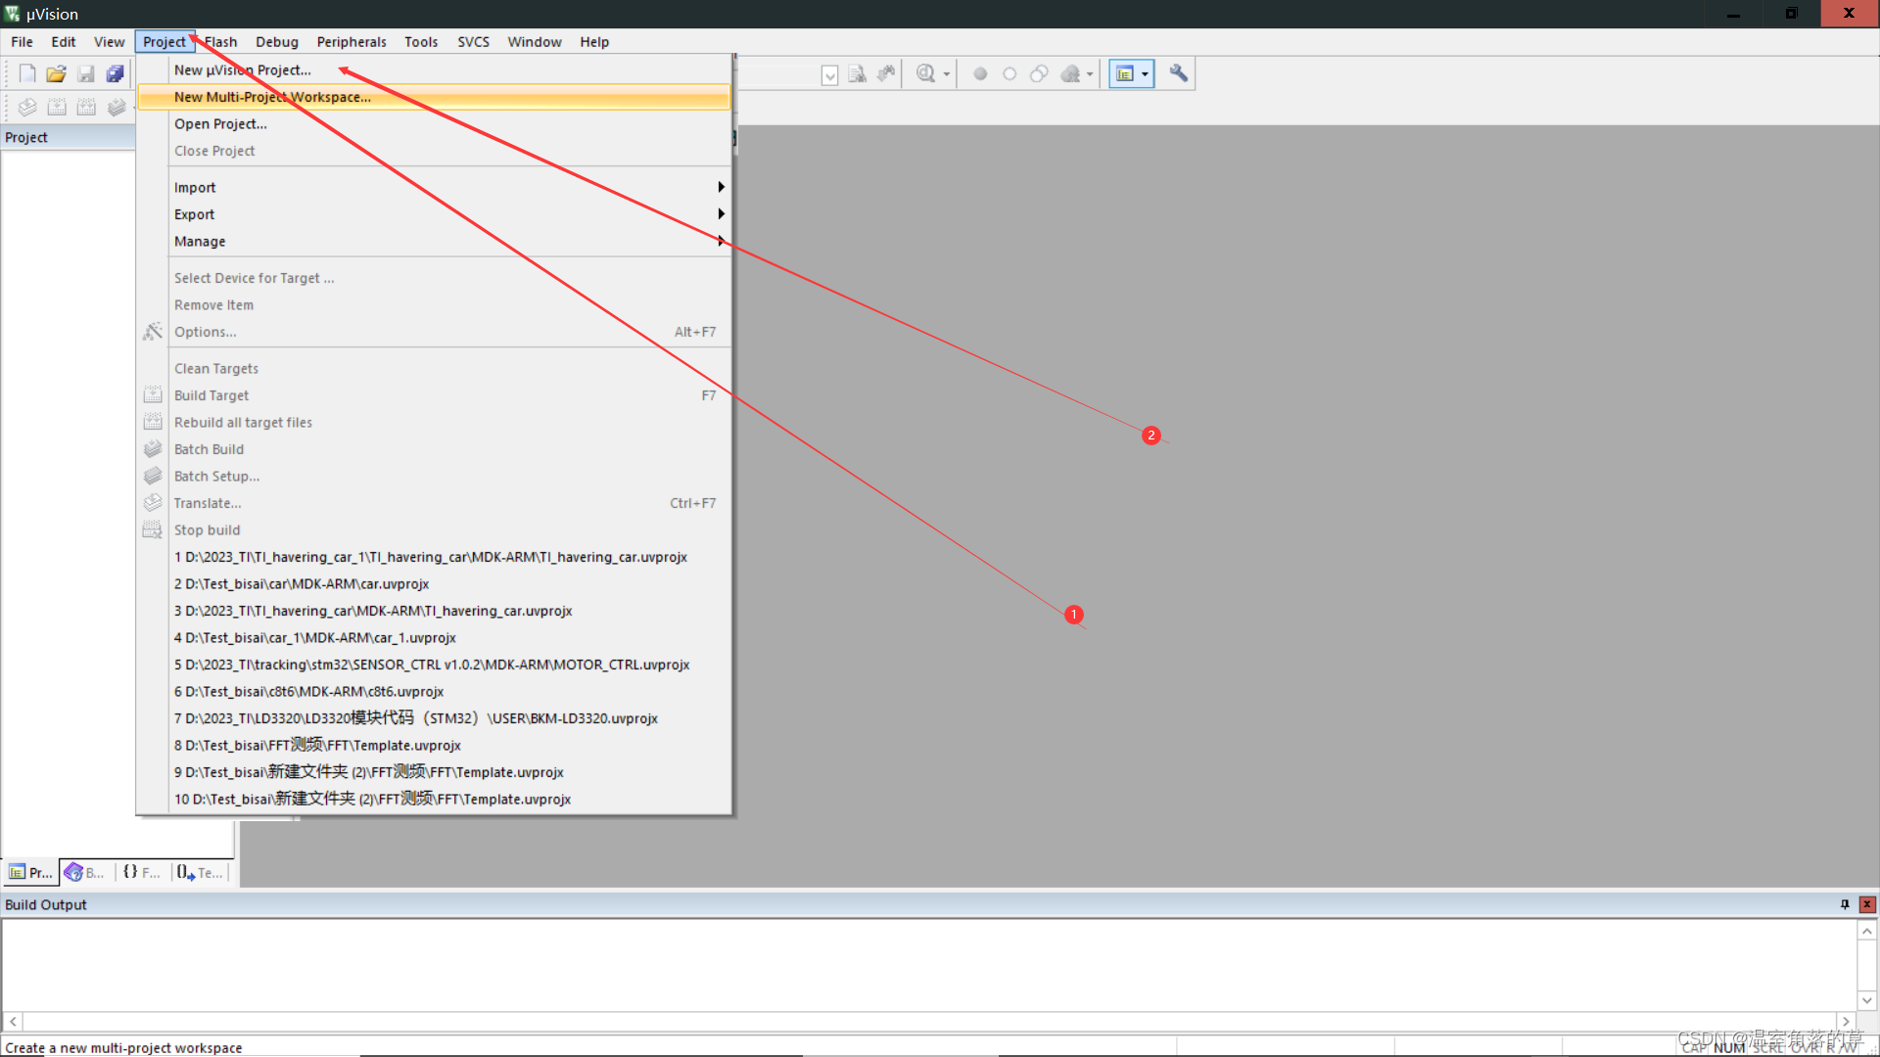Click the incremental find binoculars icon
The image size is (1880, 1057).
tap(886, 73)
